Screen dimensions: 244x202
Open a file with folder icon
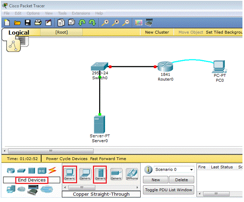(17, 23)
